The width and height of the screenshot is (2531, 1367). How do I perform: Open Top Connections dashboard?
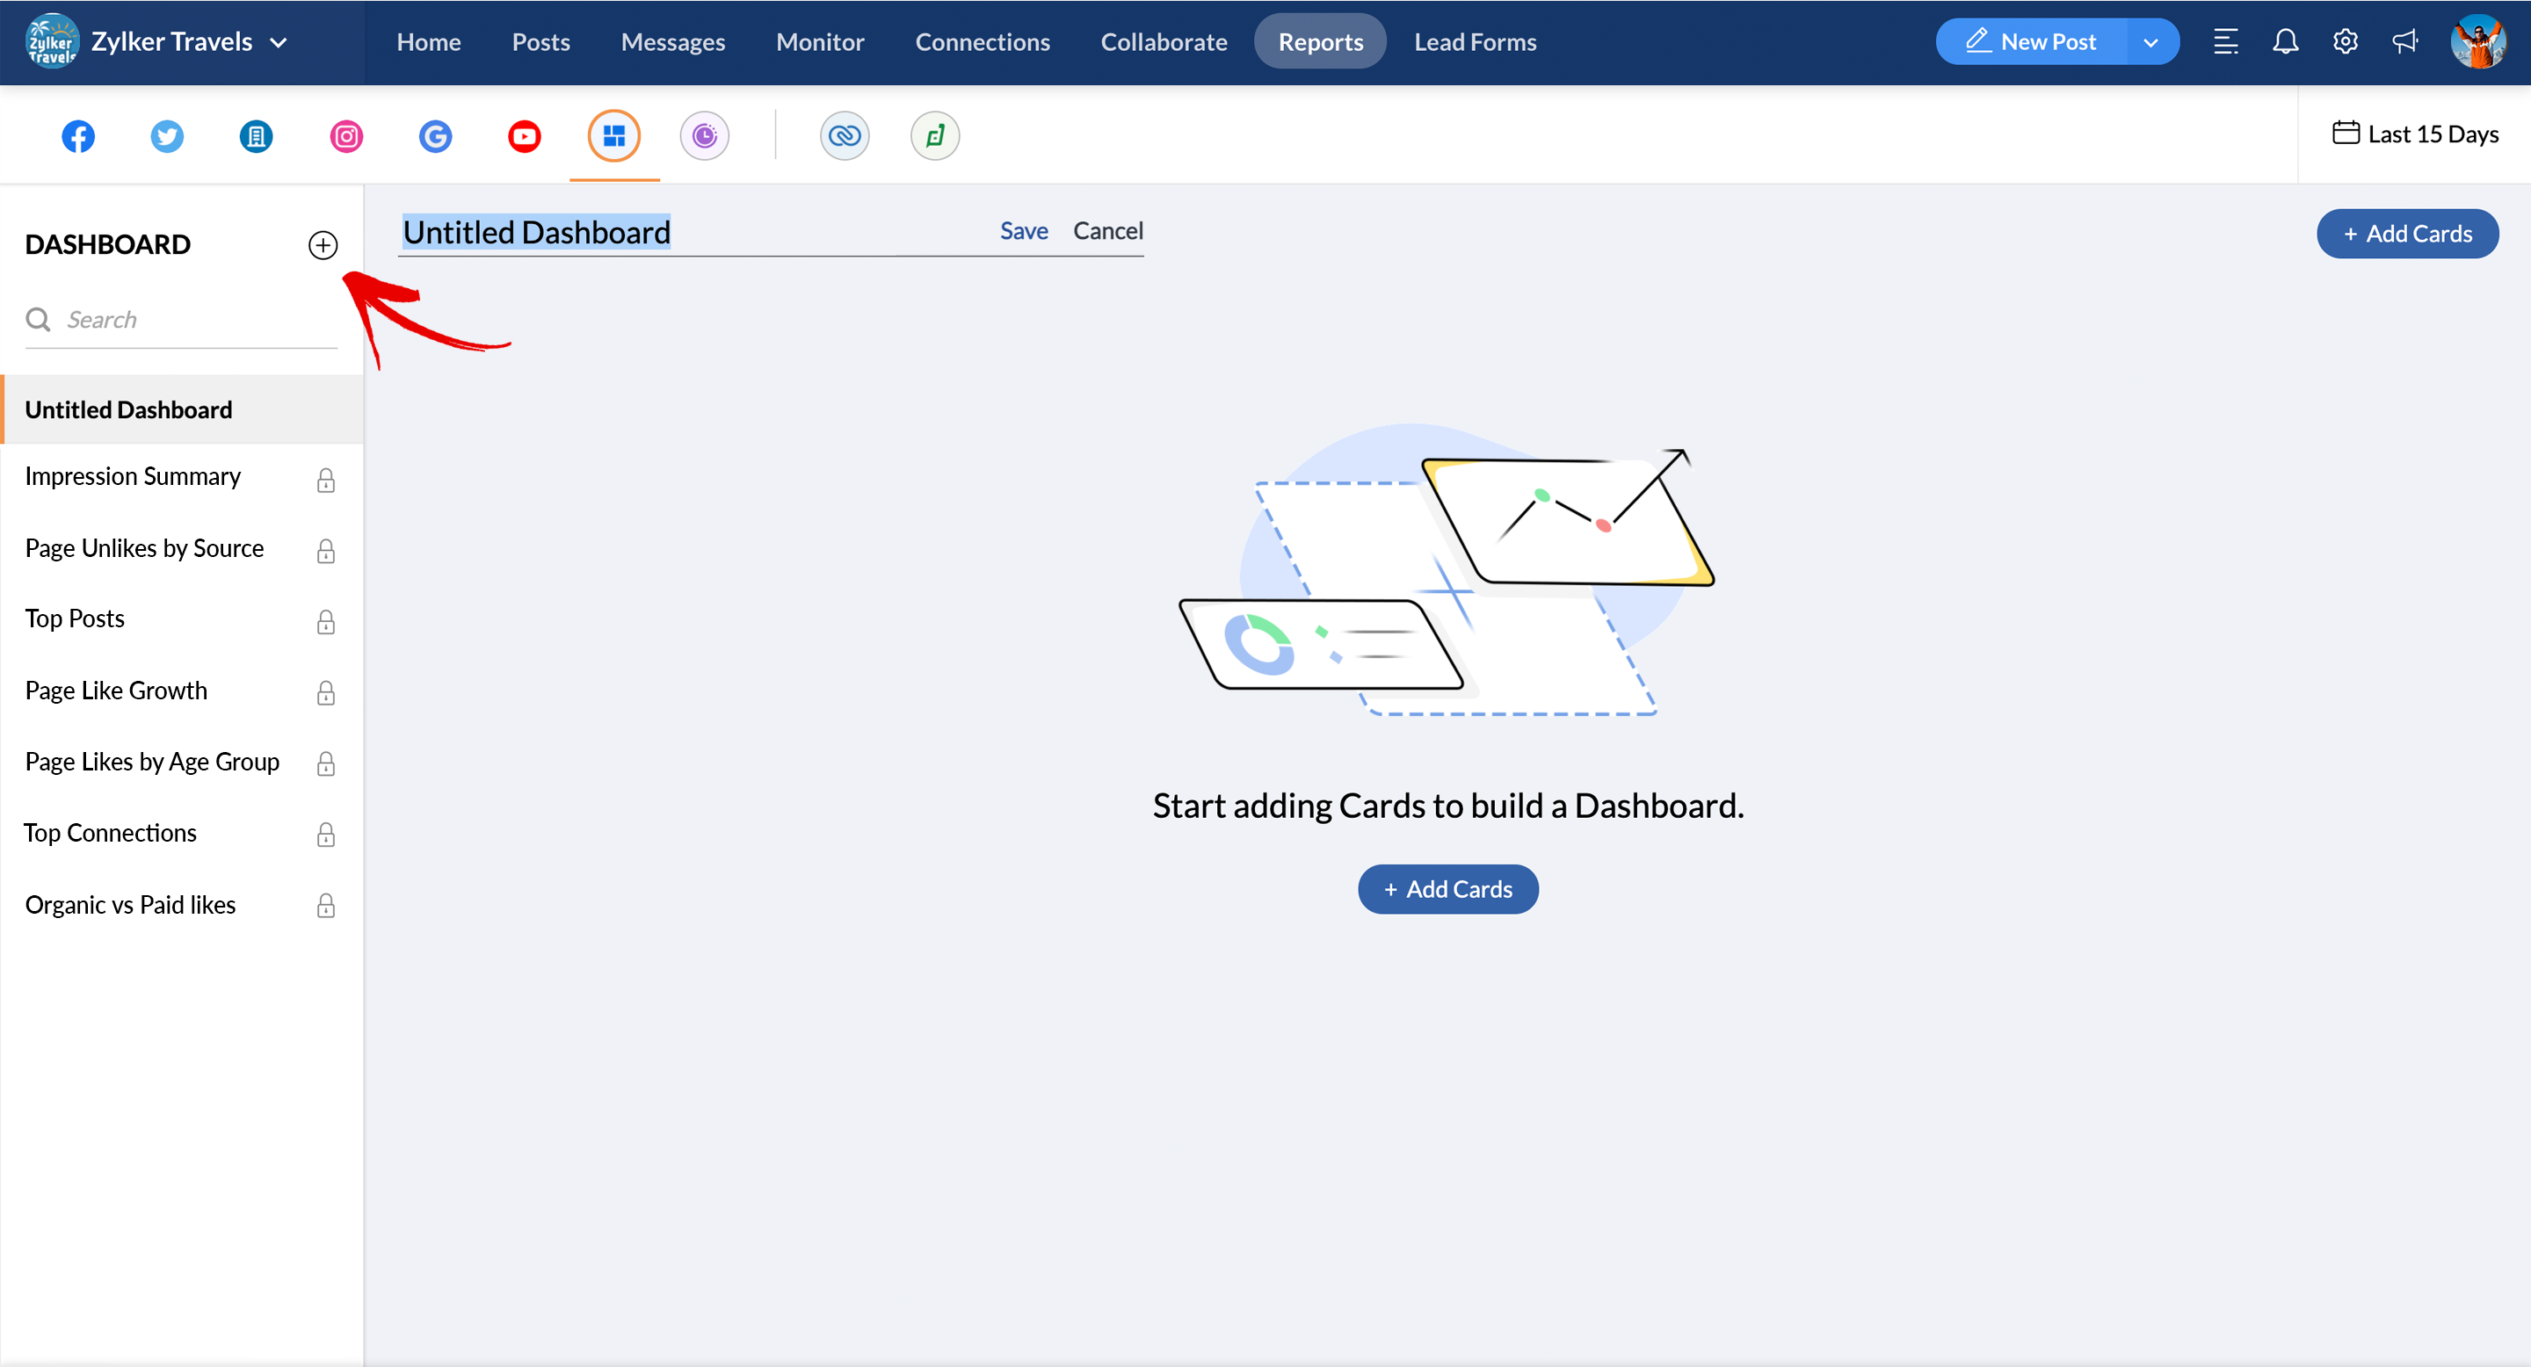(110, 833)
